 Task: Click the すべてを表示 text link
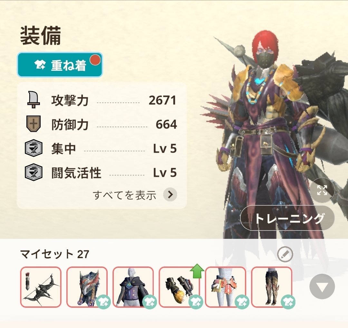click(x=124, y=195)
